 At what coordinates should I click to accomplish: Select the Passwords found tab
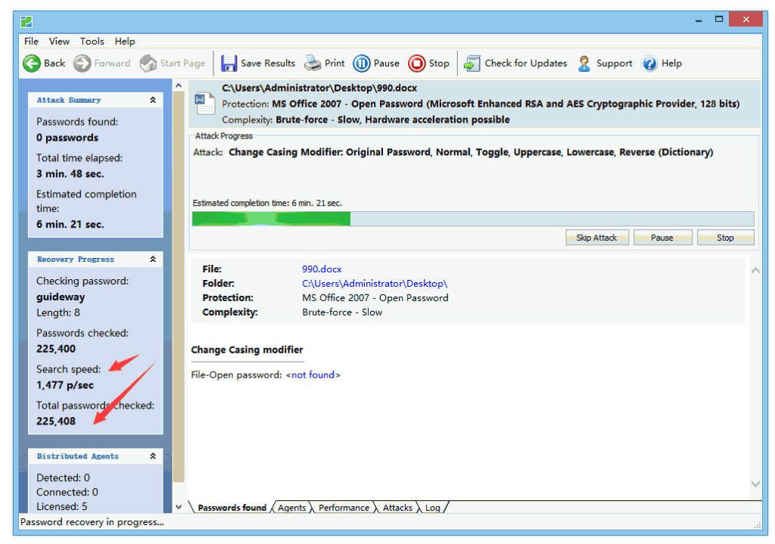(x=232, y=508)
